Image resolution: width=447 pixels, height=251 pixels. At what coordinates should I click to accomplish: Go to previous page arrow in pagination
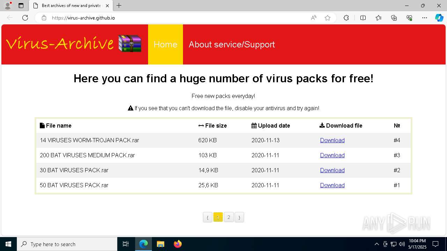click(207, 217)
